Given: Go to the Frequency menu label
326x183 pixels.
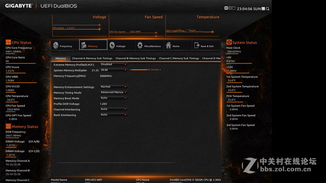Looking at the screenshot, I should point(66,46).
